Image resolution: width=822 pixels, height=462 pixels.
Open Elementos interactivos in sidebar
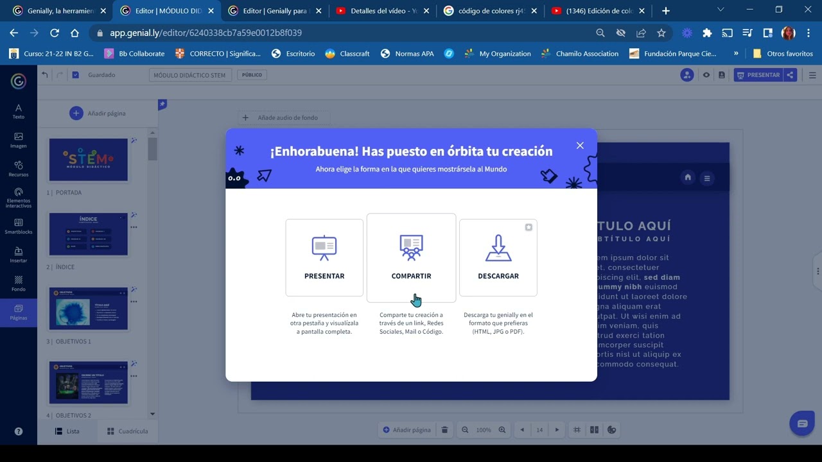tap(19, 198)
